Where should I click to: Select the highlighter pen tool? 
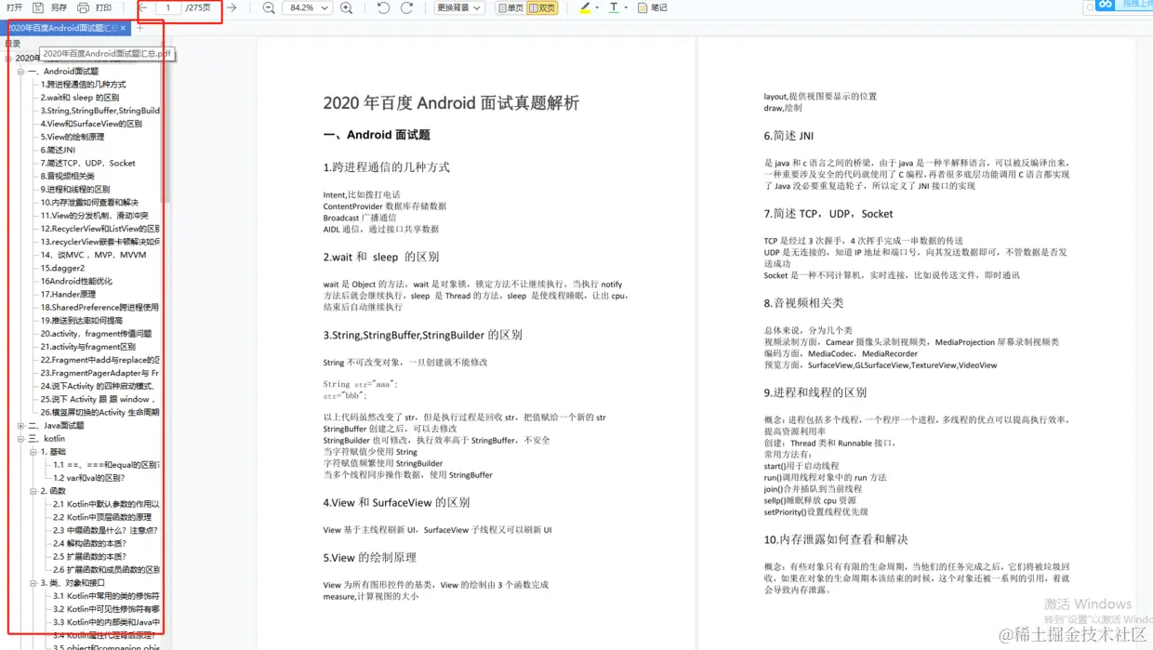585,7
